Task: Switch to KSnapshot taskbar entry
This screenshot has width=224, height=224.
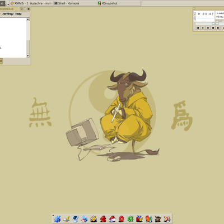Action: tap(119, 3)
